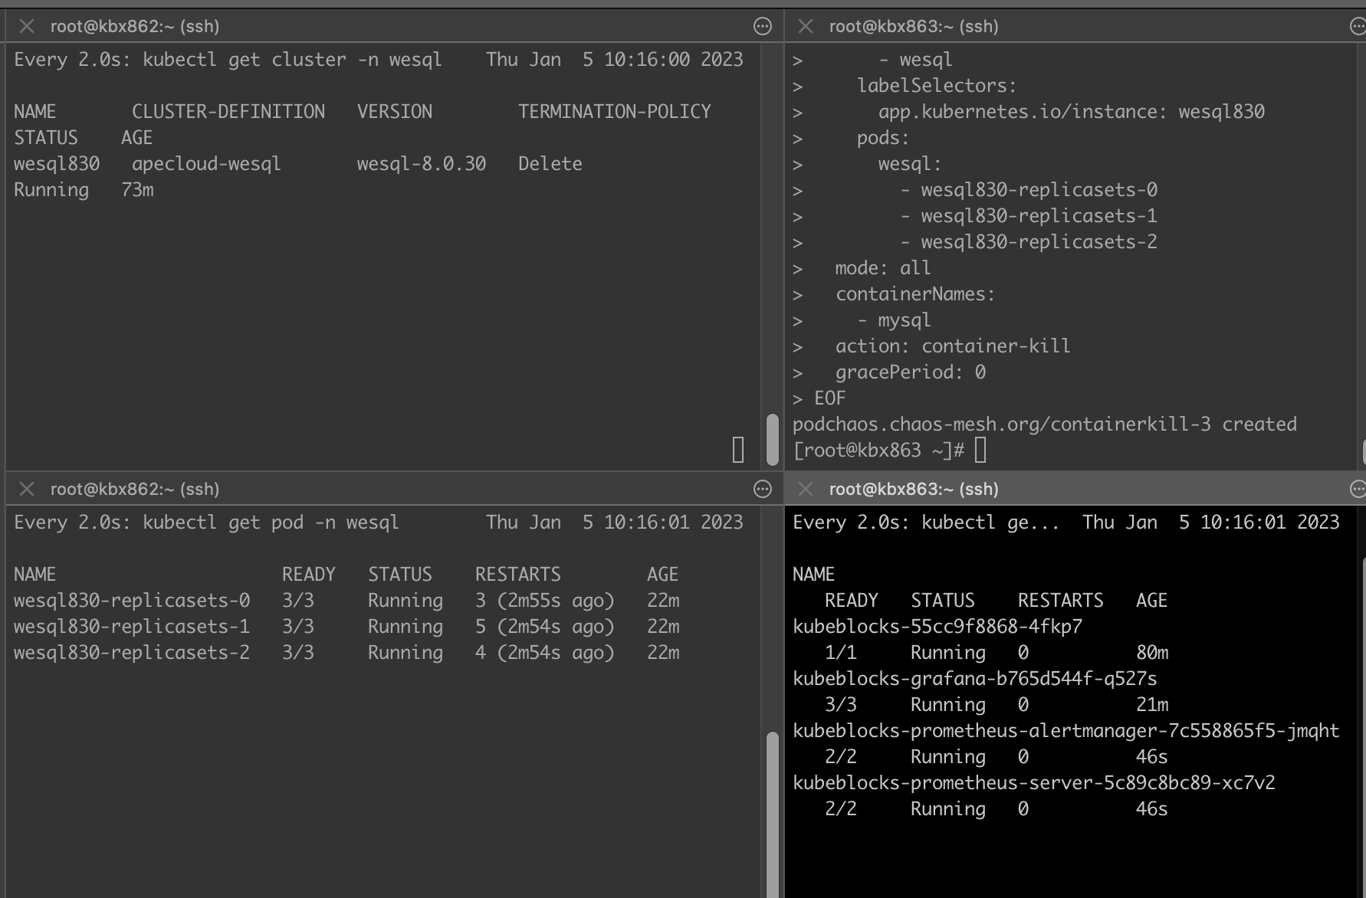Viewport: 1366px width, 898px height.
Task: Click the 'Delete' termination policy value
Action: [550, 164]
